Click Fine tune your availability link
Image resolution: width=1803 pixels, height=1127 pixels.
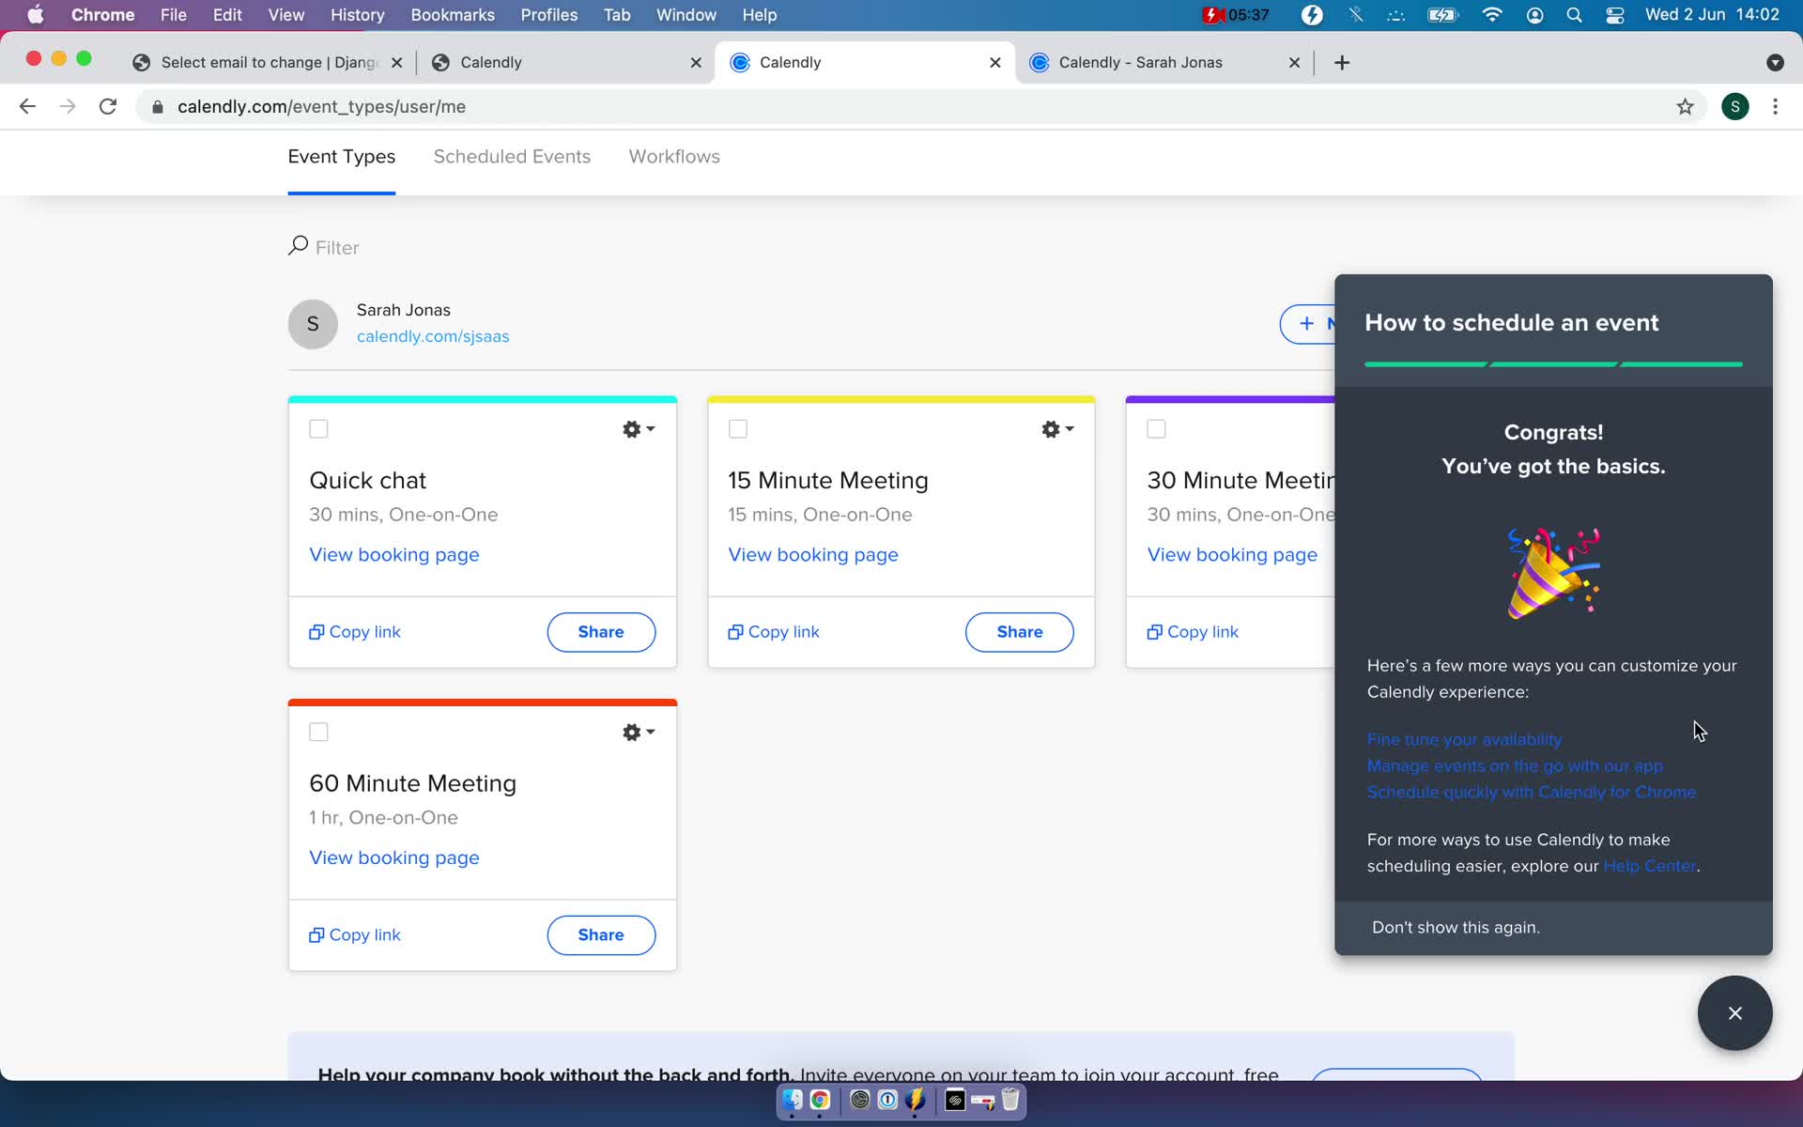point(1464,739)
